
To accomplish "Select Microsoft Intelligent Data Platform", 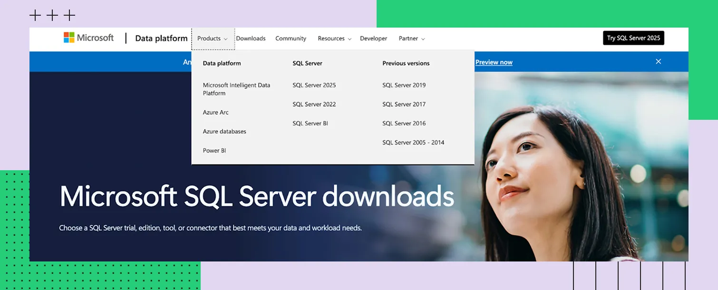I will coord(236,89).
